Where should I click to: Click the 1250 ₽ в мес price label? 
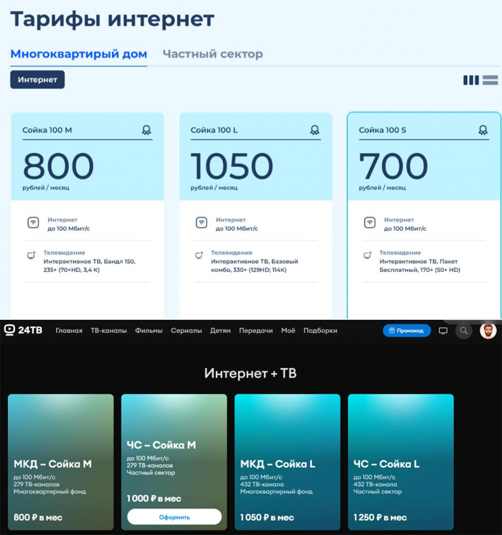tap(380, 517)
